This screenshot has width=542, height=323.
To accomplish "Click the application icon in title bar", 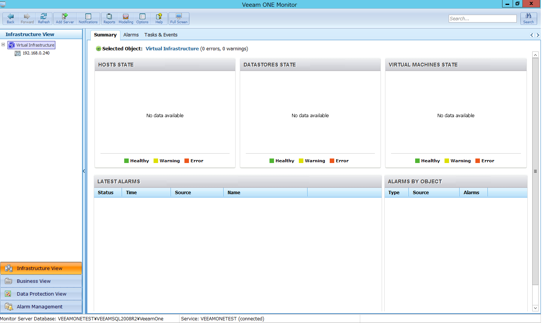I will click(x=3, y=4).
